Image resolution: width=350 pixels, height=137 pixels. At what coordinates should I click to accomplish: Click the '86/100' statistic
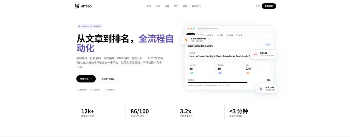point(140,111)
